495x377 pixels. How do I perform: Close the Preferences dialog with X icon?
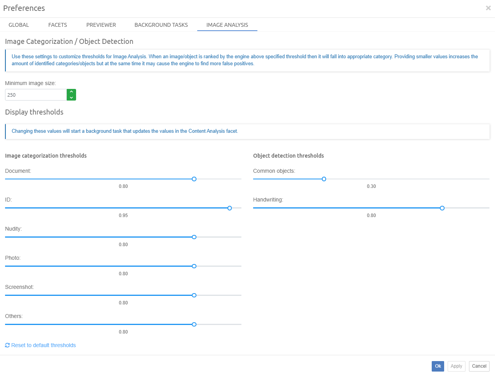[x=488, y=8]
